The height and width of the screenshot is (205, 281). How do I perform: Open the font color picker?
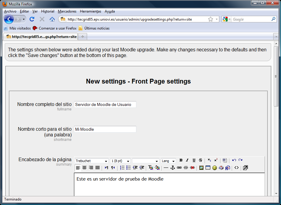[151, 168]
